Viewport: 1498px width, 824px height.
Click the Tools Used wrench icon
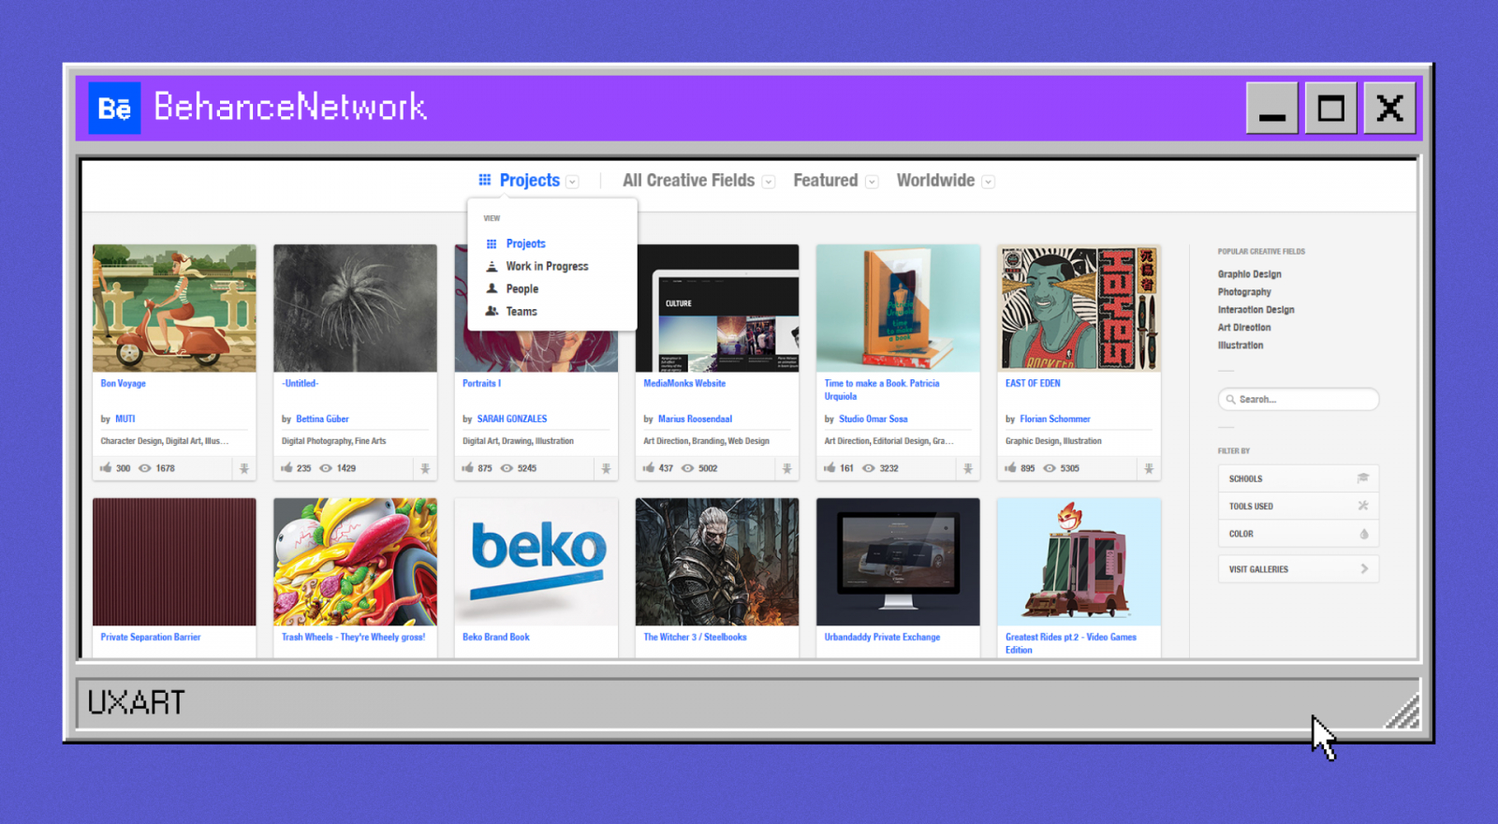tap(1363, 506)
